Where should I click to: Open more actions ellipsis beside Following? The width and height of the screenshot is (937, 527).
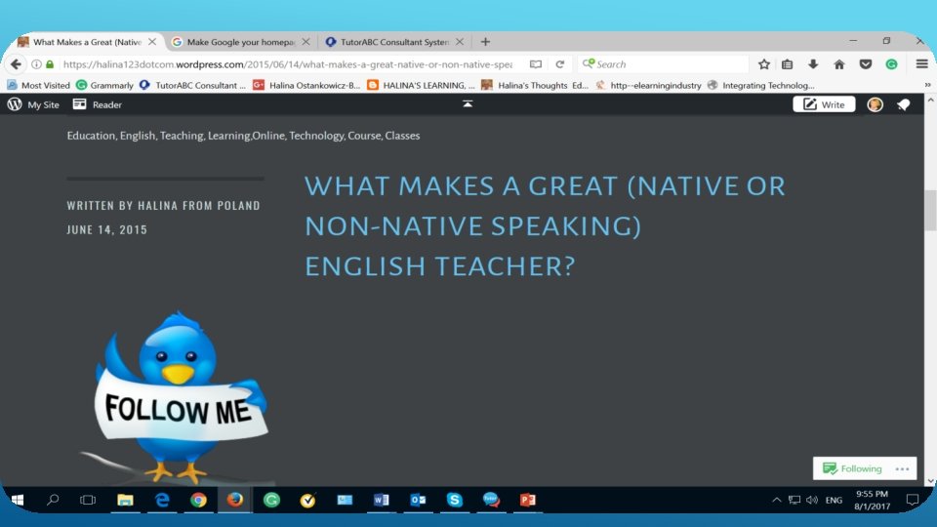(x=902, y=469)
